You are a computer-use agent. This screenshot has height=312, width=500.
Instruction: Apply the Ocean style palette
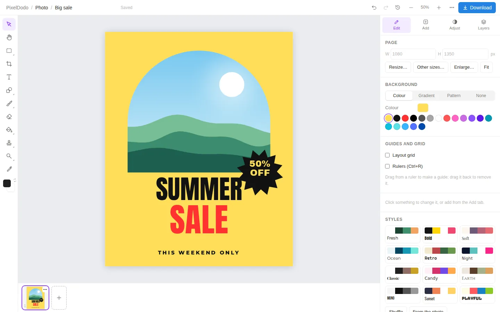[403, 254]
